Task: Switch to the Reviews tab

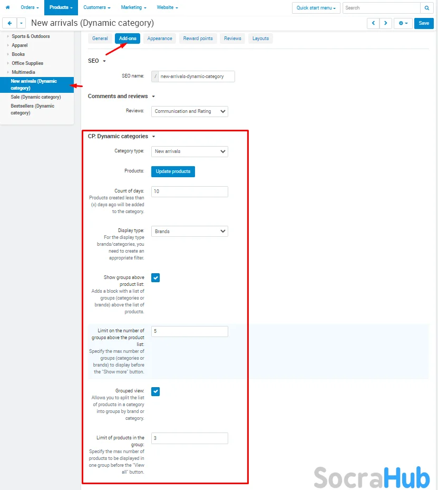Action: tap(232, 39)
